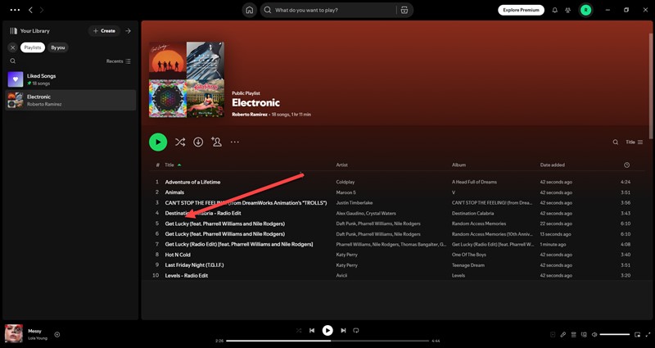
Task: Open the play queue
Action: (x=574, y=335)
